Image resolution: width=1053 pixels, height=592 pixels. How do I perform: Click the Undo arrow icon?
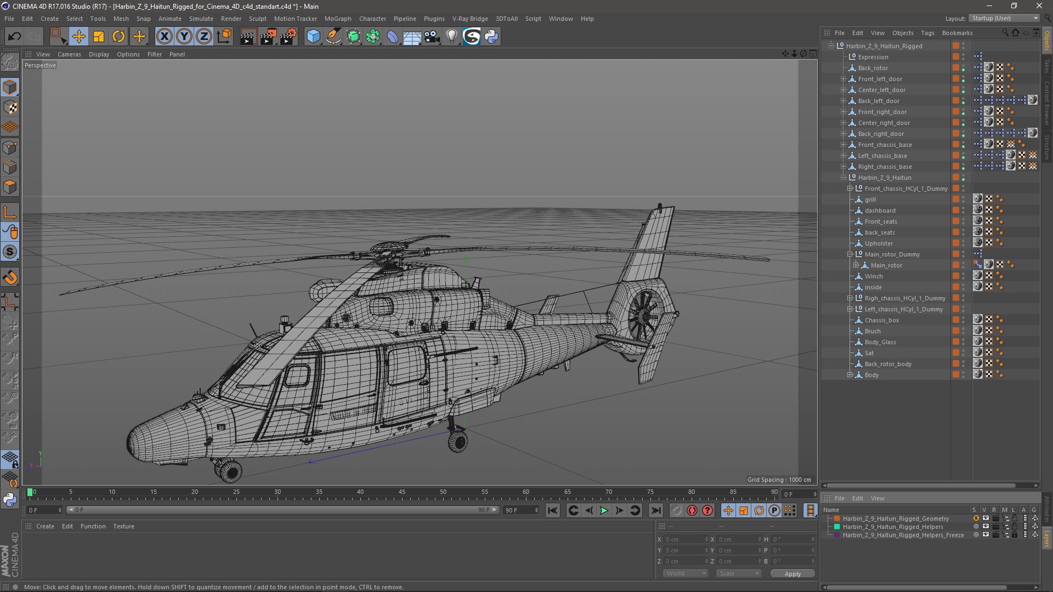pos(14,37)
